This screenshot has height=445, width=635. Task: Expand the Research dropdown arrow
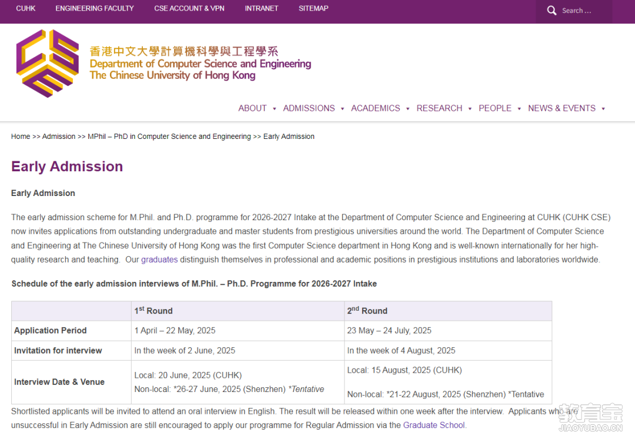pos(470,109)
